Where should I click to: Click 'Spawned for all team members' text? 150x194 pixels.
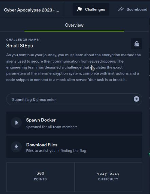click(52, 127)
